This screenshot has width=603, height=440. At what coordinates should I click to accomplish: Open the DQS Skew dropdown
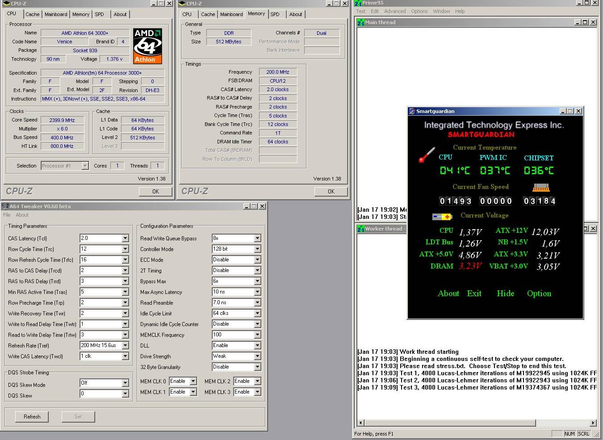tap(125, 394)
